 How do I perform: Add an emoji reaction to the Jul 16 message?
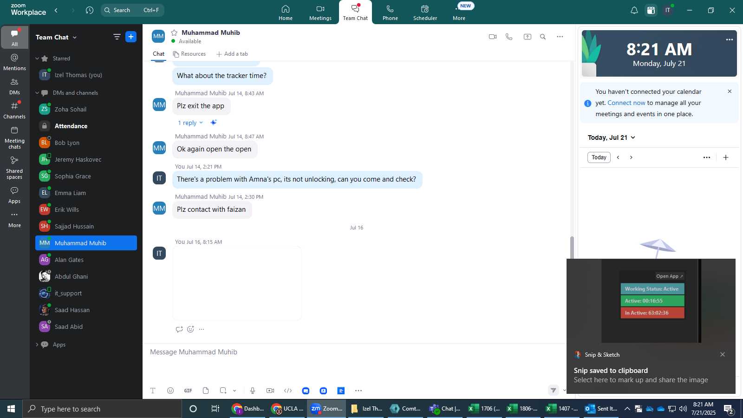190,329
